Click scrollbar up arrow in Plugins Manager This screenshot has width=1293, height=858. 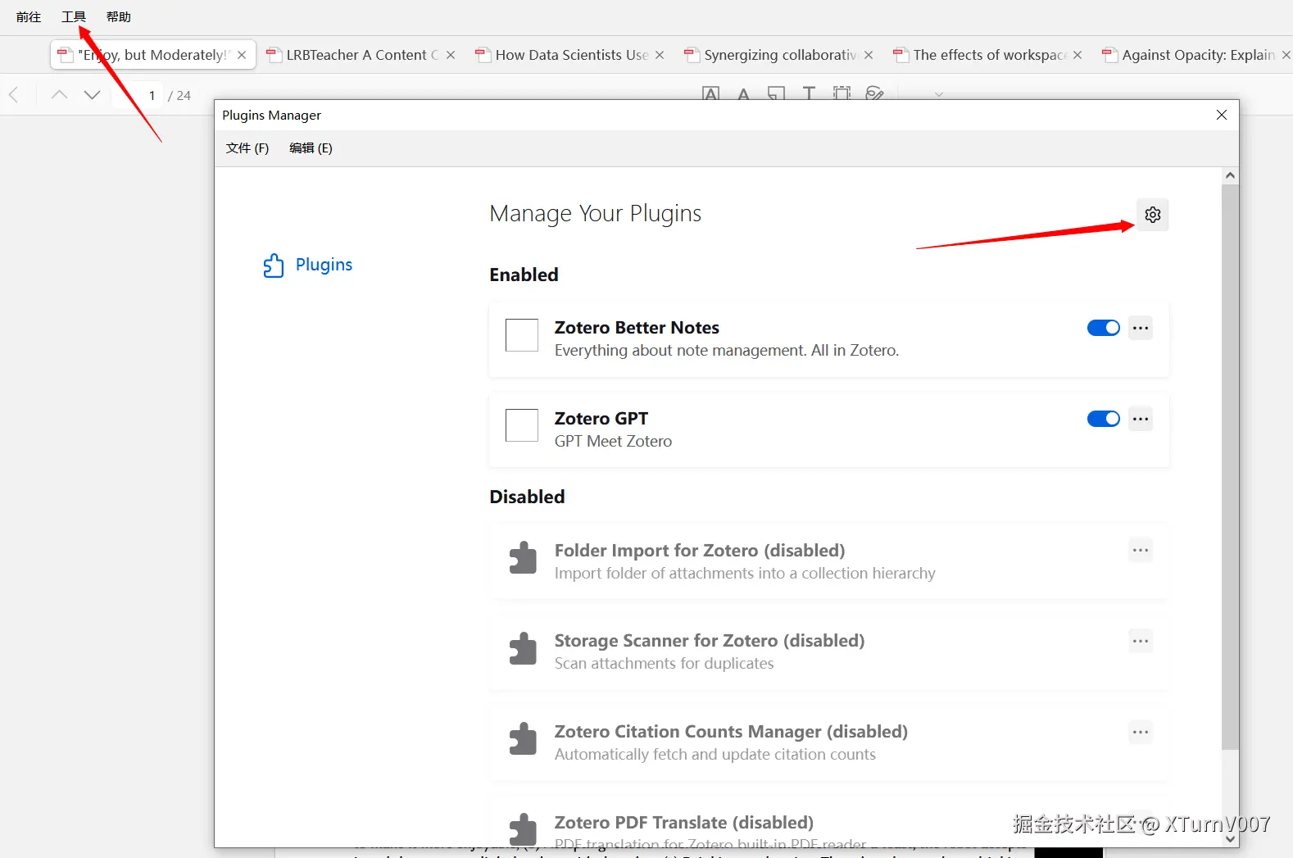1230,175
